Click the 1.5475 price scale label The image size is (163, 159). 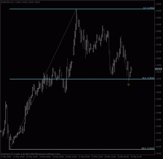pos(159,106)
